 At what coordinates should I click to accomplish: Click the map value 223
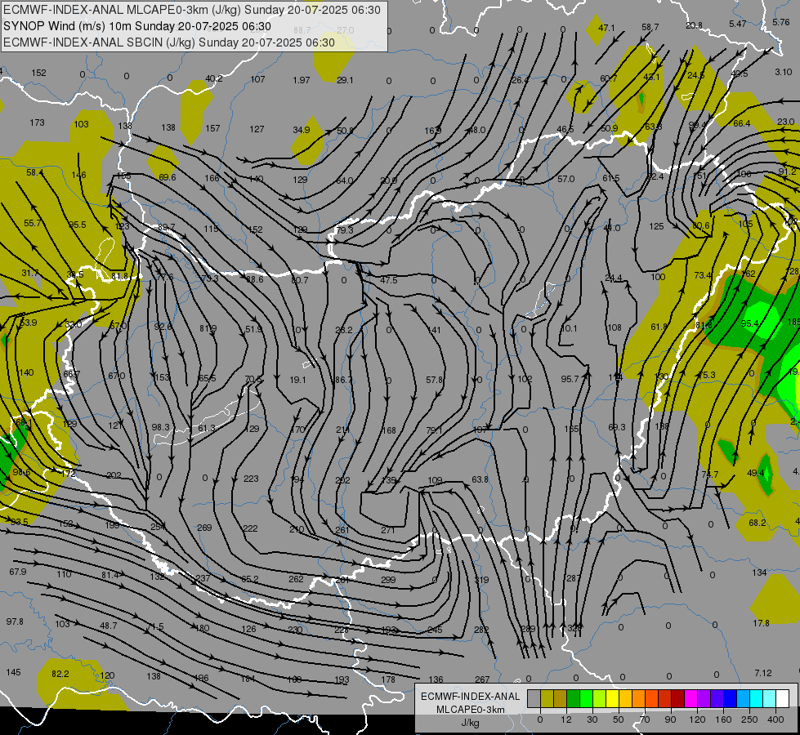[251, 479]
